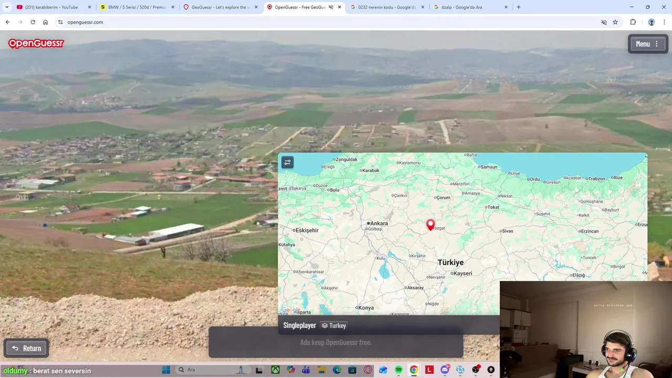Close the karabiberim YouTube tab
The image size is (672, 378).
[89, 7]
